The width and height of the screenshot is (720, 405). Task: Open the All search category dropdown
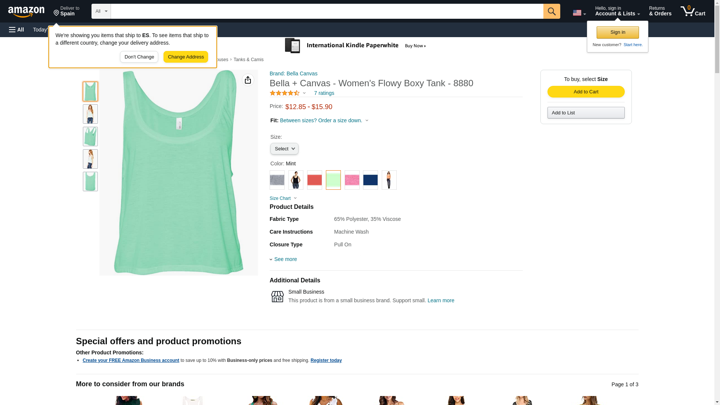click(101, 11)
